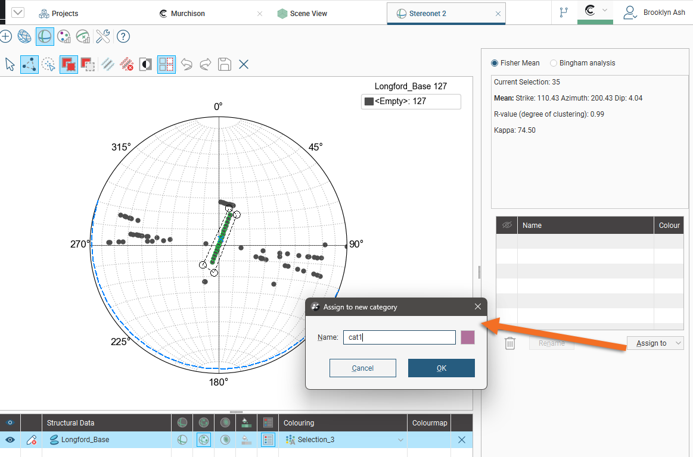The height and width of the screenshot is (457, 693).
Task: Open the Brooklyn Ash user account menu
Action: [x=654, y=13]
